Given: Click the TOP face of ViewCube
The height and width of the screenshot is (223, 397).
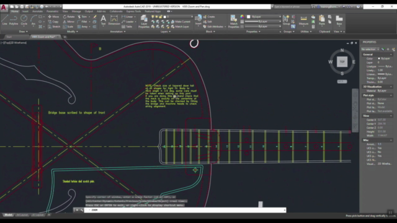Looking at the screenshot, I should click(x=342, y=62).
